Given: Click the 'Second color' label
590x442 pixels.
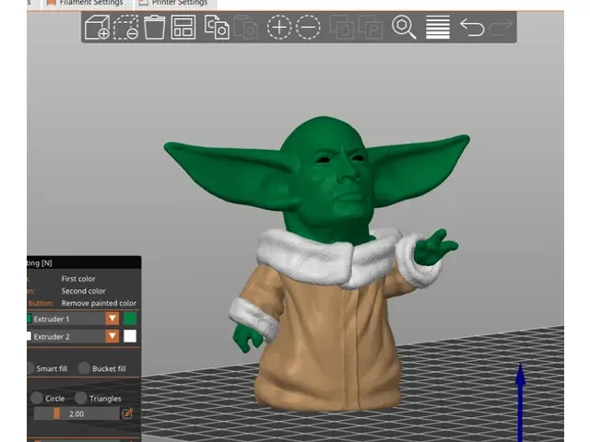Looking at the screenshot, I should click(83, 291).
